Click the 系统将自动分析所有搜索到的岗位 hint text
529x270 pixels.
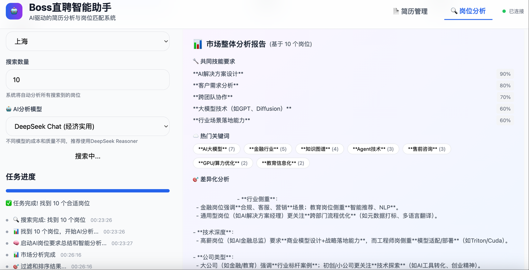[x=43, y=95]
